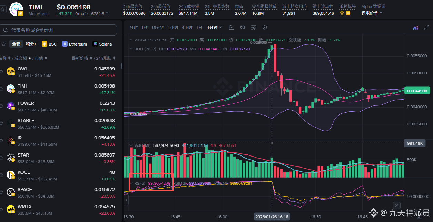Filter tokens by Solana chain
This screenshot has height=222, width=433.
pyautogui.click(x=102, y=44)
